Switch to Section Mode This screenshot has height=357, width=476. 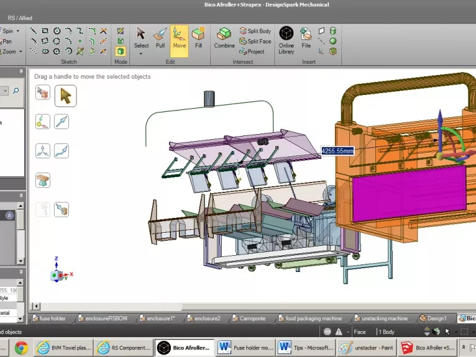pos(121,41)
